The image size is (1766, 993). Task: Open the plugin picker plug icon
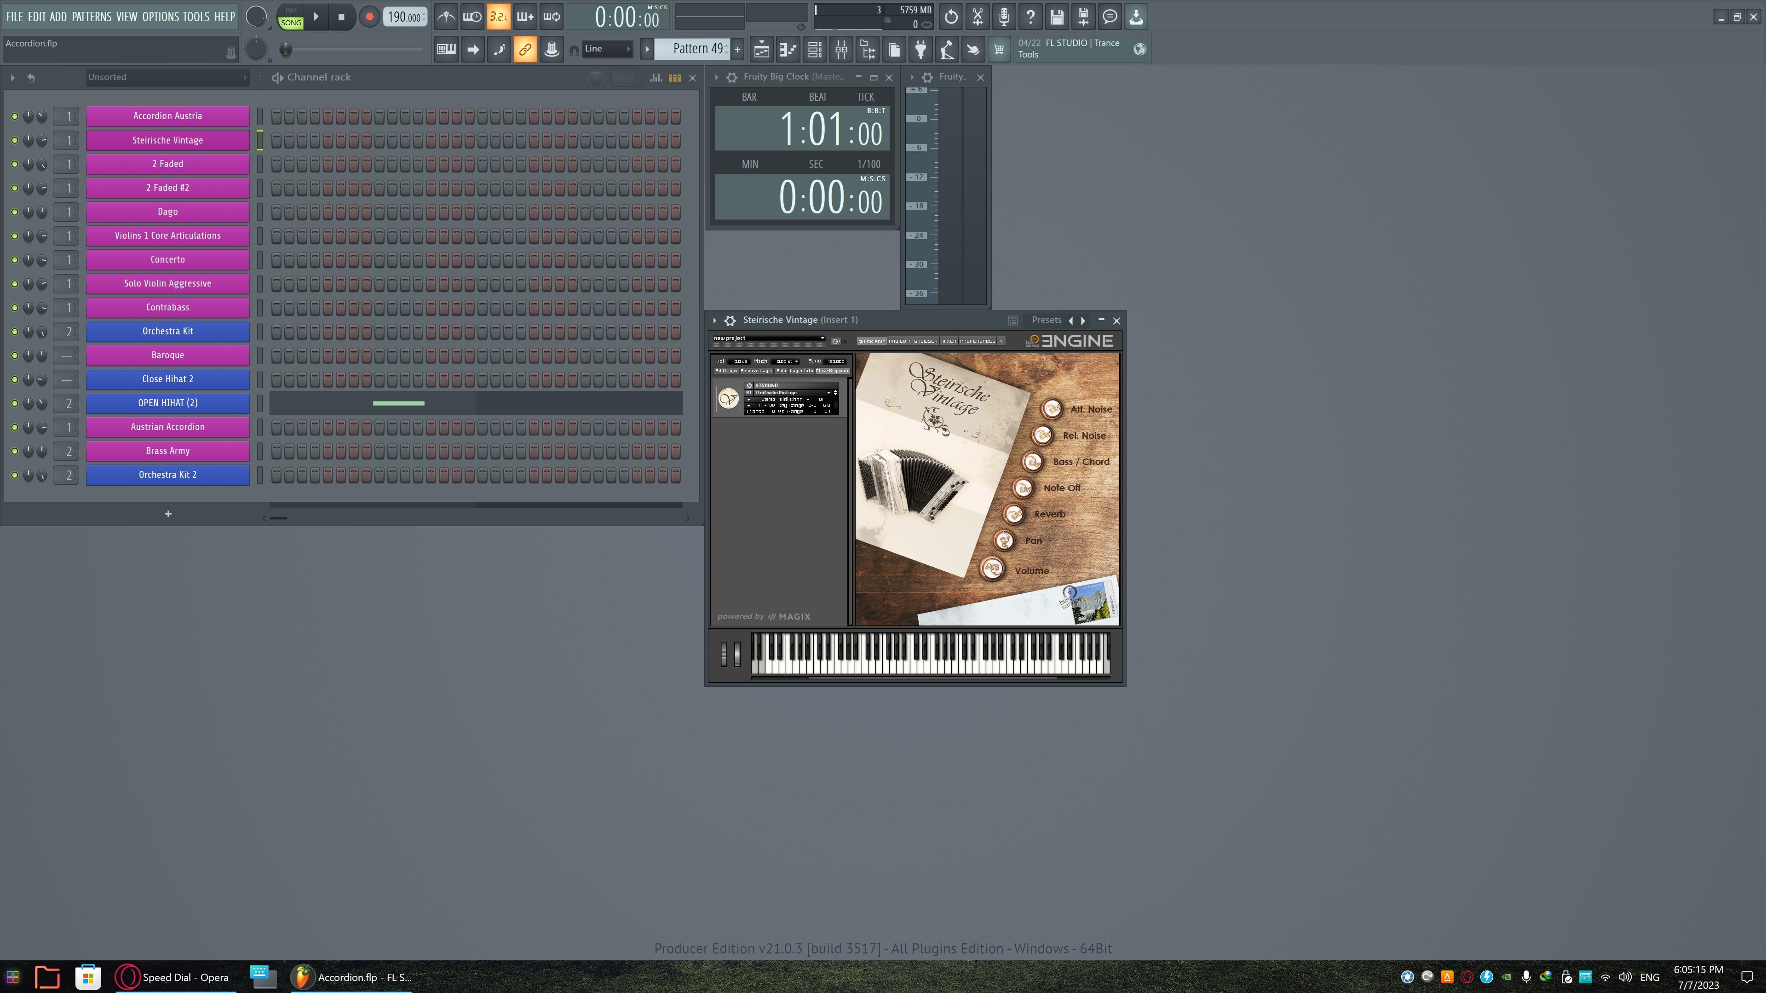(x=920, y=49)
